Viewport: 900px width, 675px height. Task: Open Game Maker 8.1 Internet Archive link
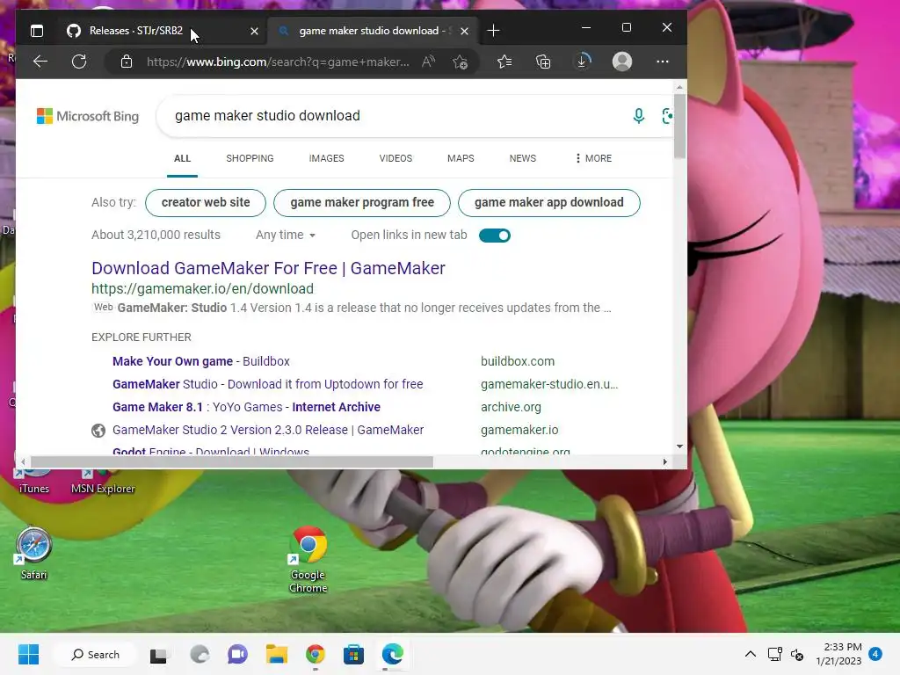pyautogui.click(x=246, y=407)
